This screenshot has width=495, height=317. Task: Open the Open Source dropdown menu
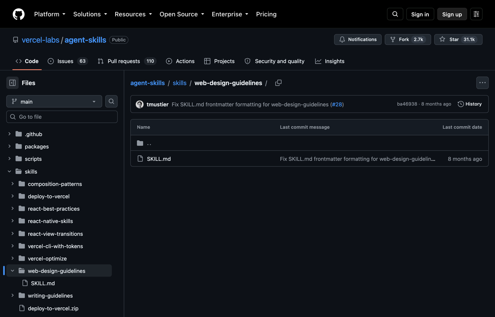[x=182, y=14]
